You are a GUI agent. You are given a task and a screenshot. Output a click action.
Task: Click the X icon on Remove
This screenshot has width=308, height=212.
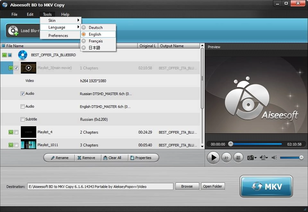coord(79,158)
